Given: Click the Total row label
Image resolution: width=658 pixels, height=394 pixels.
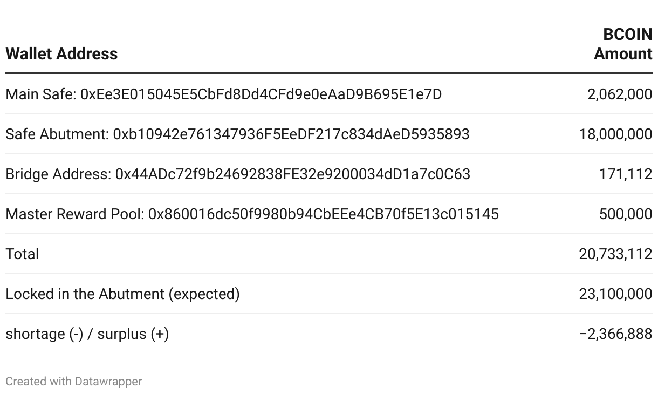Looking at the screenshot, I should pyautogui.click(x=22, y=254).
